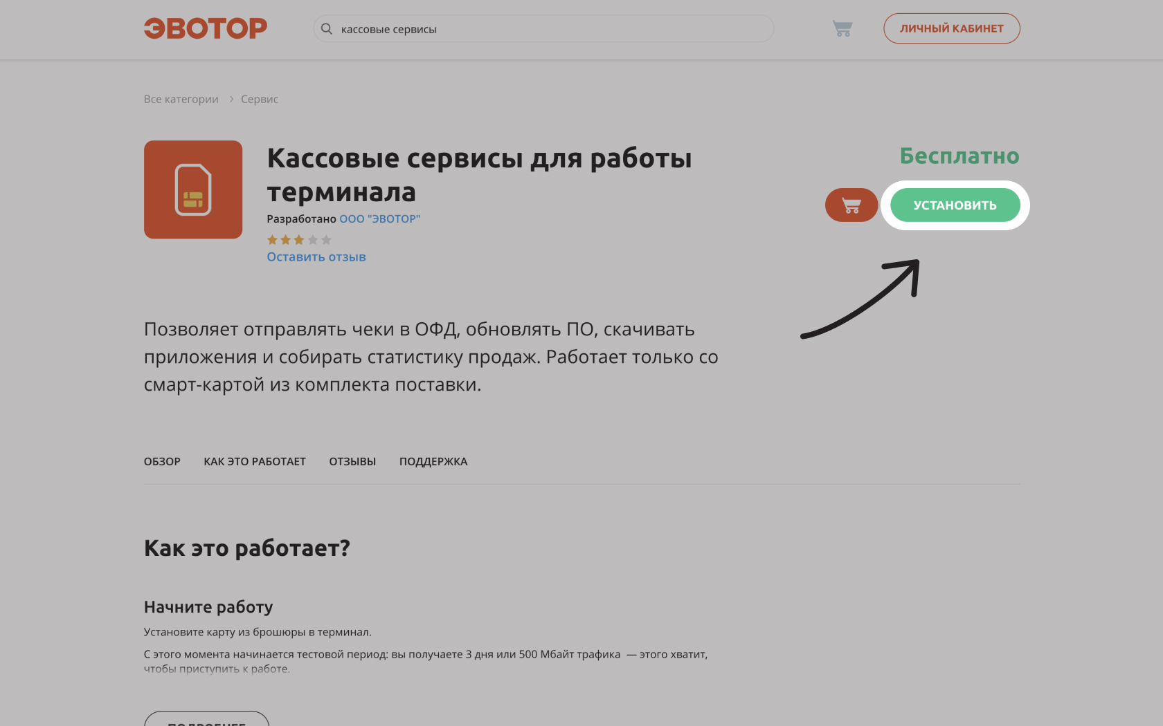Image resolution: width=1163 pixels, height=726 pixels.
Task: Open Личный кабинет
Action: (951, 28)
